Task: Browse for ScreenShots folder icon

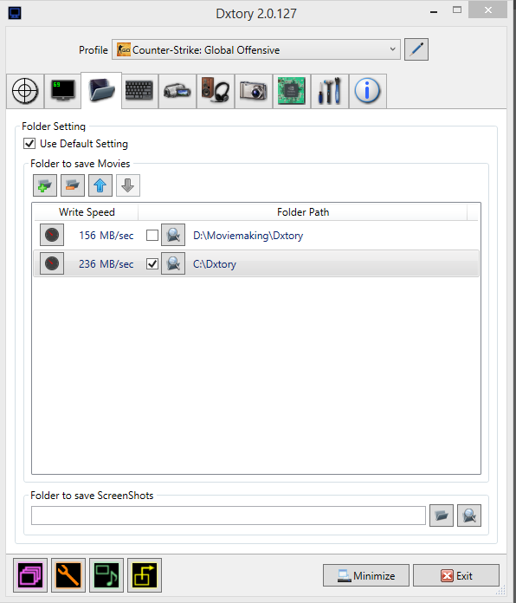Action: (x=442, y=515)
